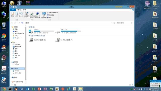Viewport: 161px width, 91px height.
Task: Select the DATA (D:) drive in main pane
Action: coord(68,31)
